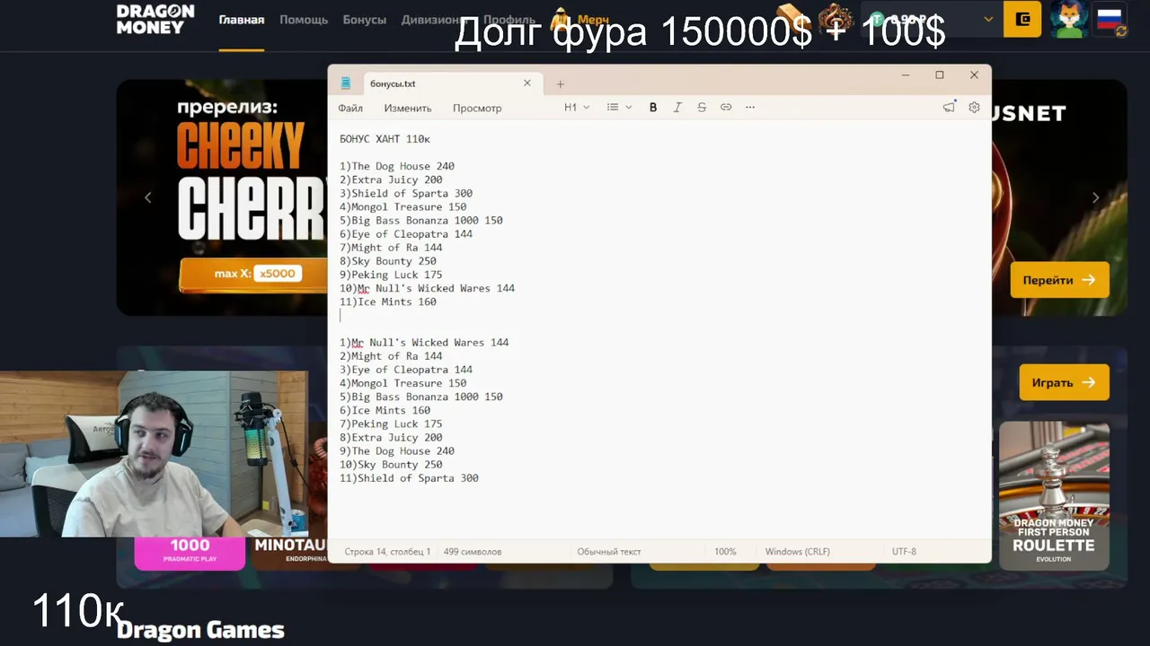Click the line 3)Shield of Sparta 300

[406, 193]
